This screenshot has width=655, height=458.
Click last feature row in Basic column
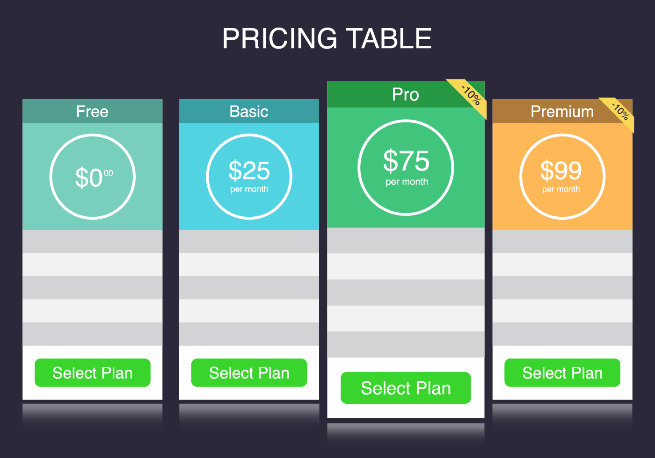[249, 334]
